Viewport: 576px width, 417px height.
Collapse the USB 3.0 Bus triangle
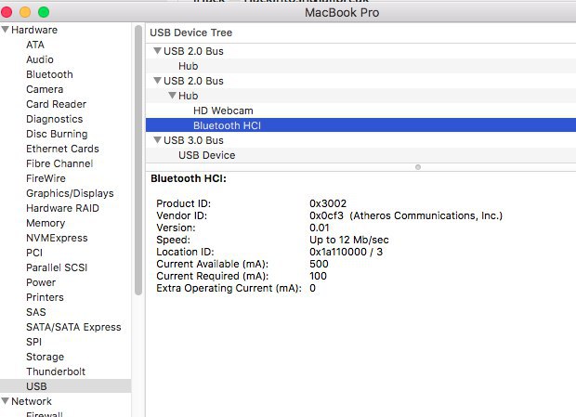click(x=157, y=140)
